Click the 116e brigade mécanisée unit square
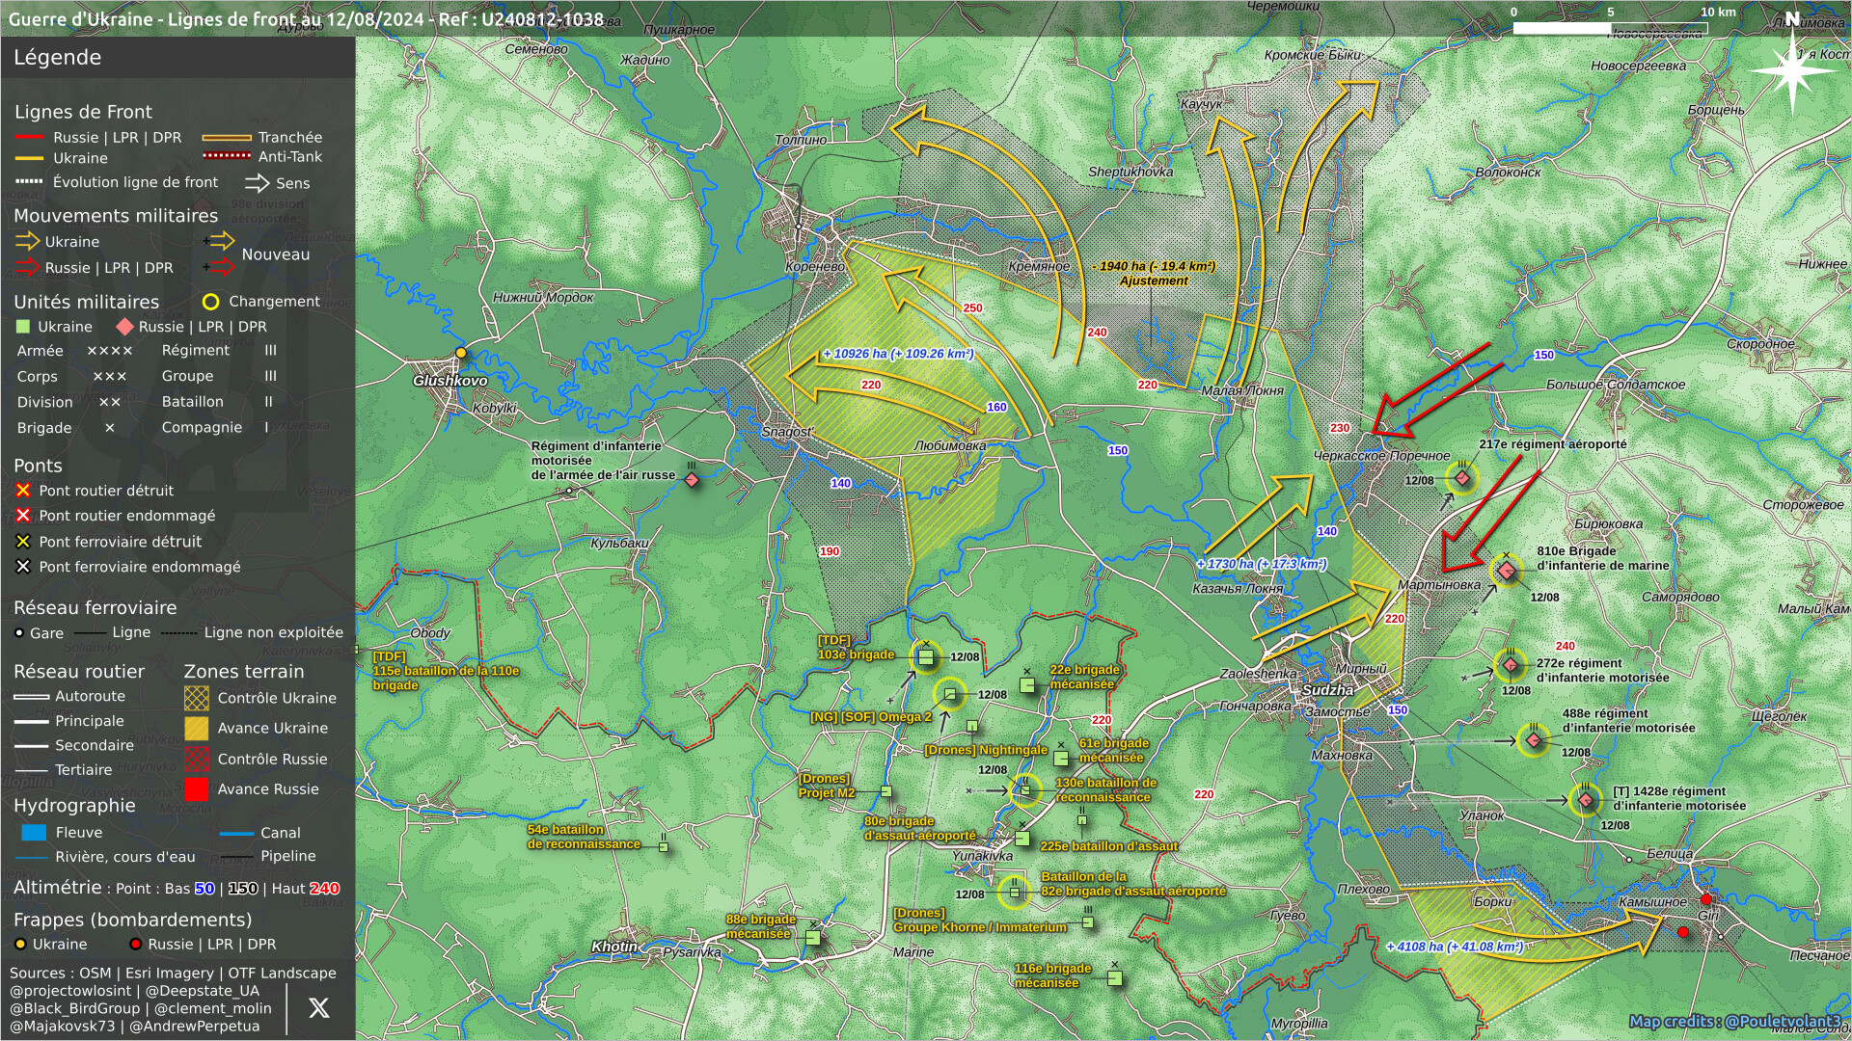The width and height of the screenshot is (1852, 1041). [x=1115, y=978]
